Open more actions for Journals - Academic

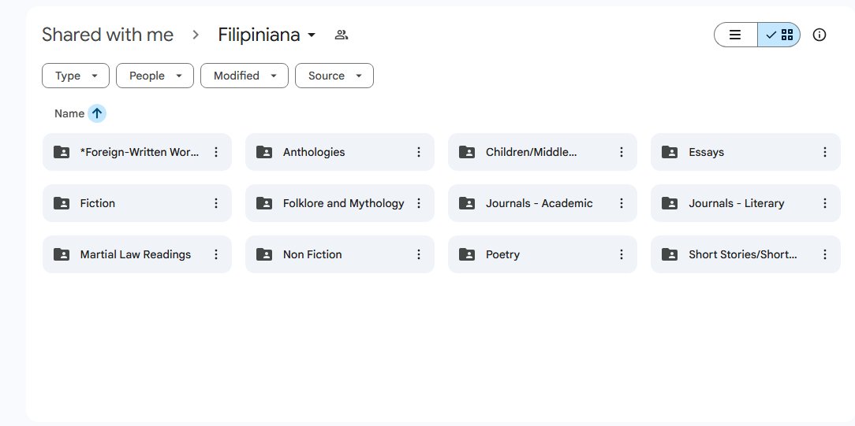click(621, 203)
